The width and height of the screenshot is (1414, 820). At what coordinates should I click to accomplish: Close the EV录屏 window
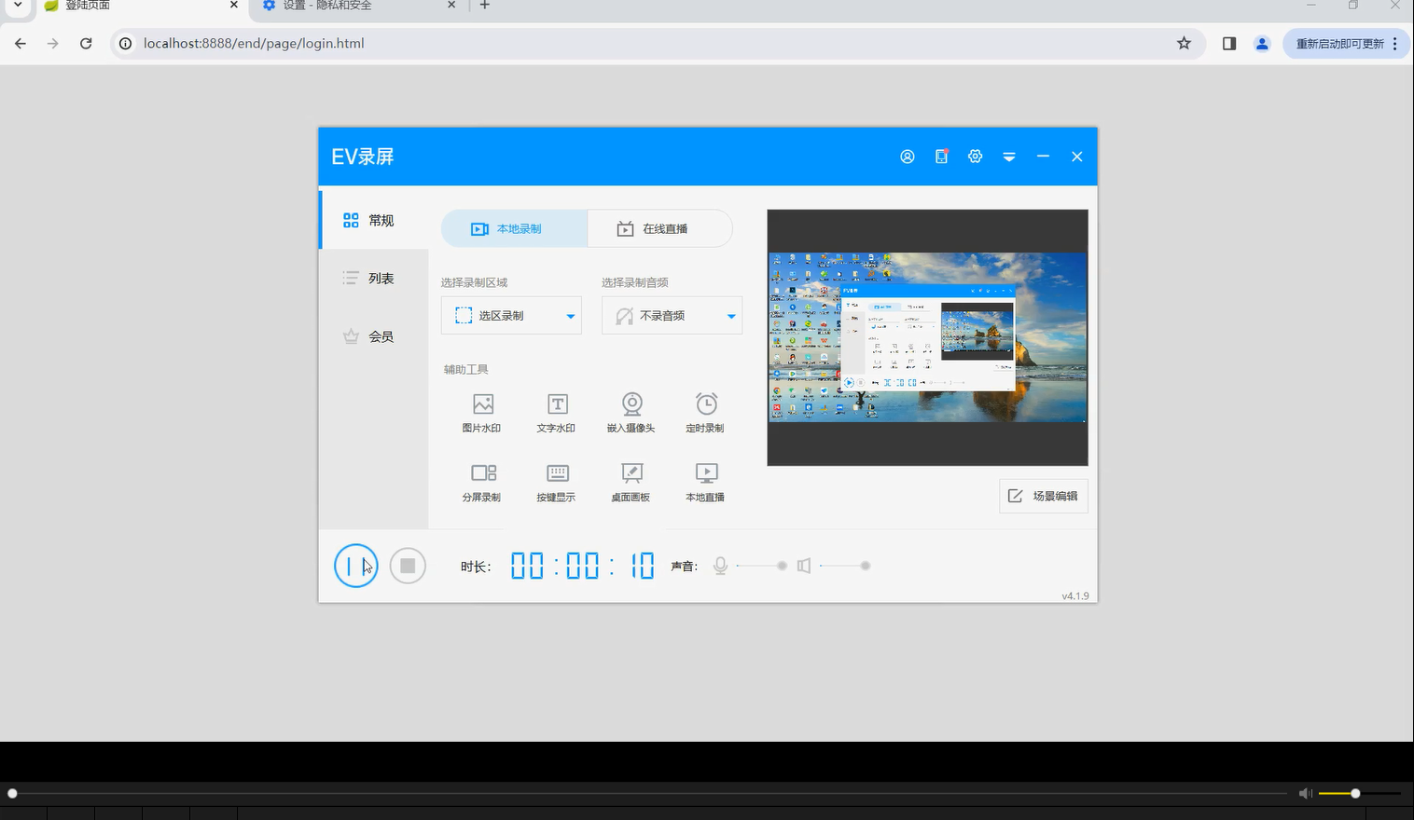(x=1076, y=157)
